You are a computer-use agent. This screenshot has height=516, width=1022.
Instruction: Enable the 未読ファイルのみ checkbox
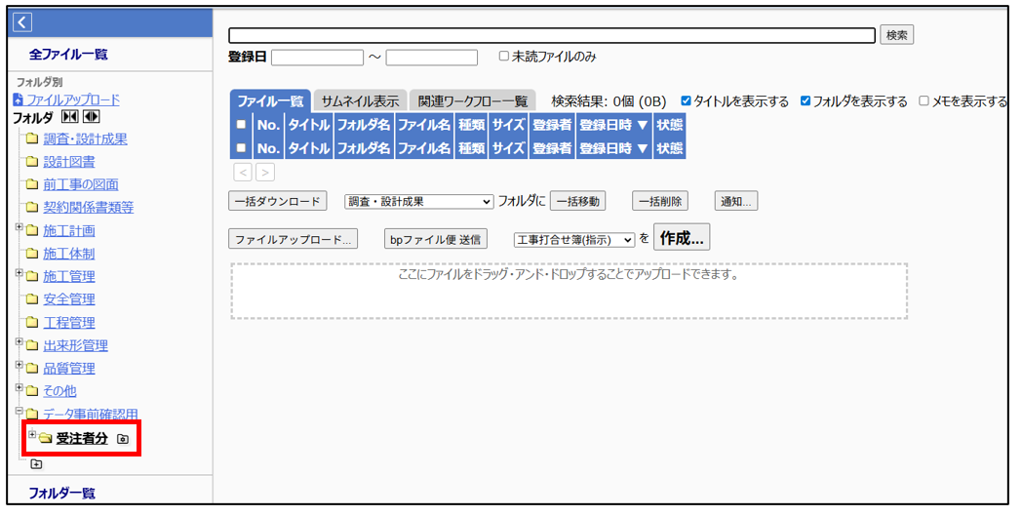tap(503, 57)
